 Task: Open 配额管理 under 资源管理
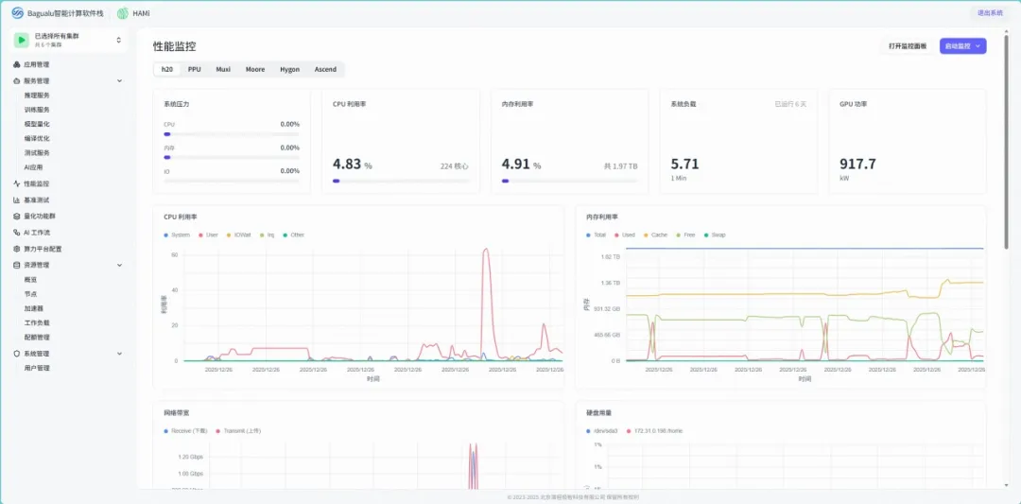[x=37, y=337]
